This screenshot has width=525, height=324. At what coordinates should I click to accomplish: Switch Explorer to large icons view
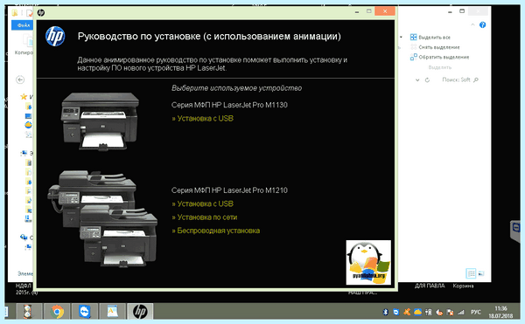coord(481,273)
